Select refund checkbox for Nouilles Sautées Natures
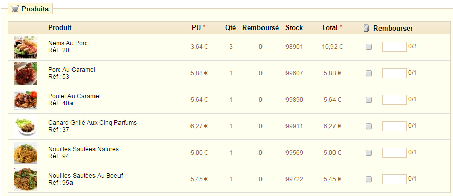 [369, 153]
